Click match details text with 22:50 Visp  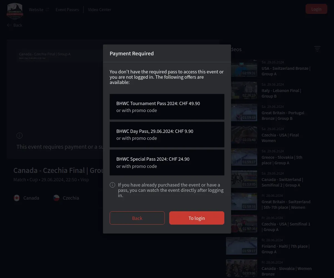(51, 180)
